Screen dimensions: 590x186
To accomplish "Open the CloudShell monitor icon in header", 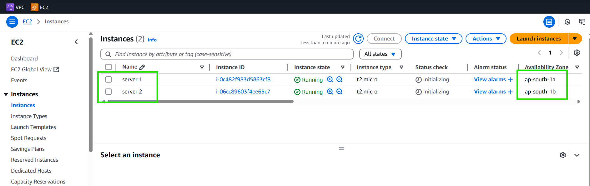I will tap(582, 22).
